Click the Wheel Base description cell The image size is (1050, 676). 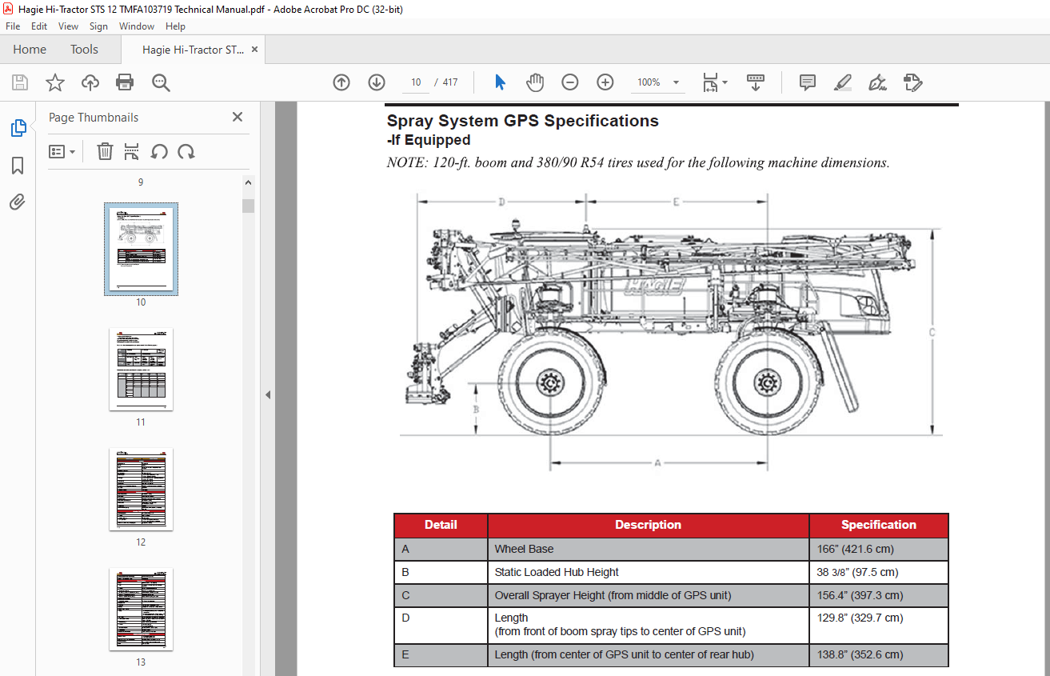[x=649, y=549]
